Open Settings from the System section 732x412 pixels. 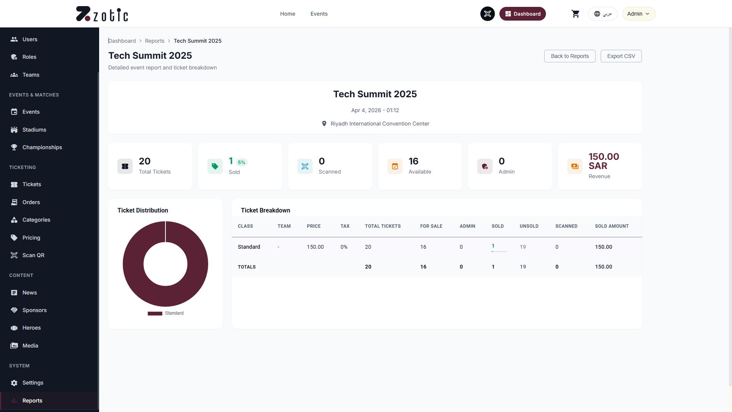pos(32,383)
